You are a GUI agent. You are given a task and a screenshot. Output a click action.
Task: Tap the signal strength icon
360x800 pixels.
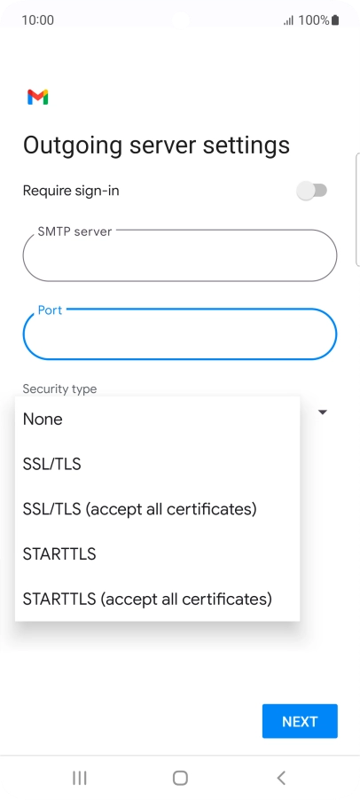[288, 21]
